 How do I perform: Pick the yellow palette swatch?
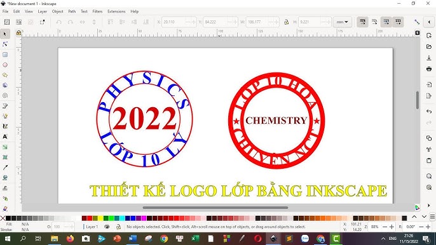[100, 218]
